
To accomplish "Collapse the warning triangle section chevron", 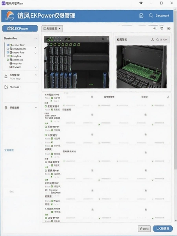I will (x=36, y=75).
